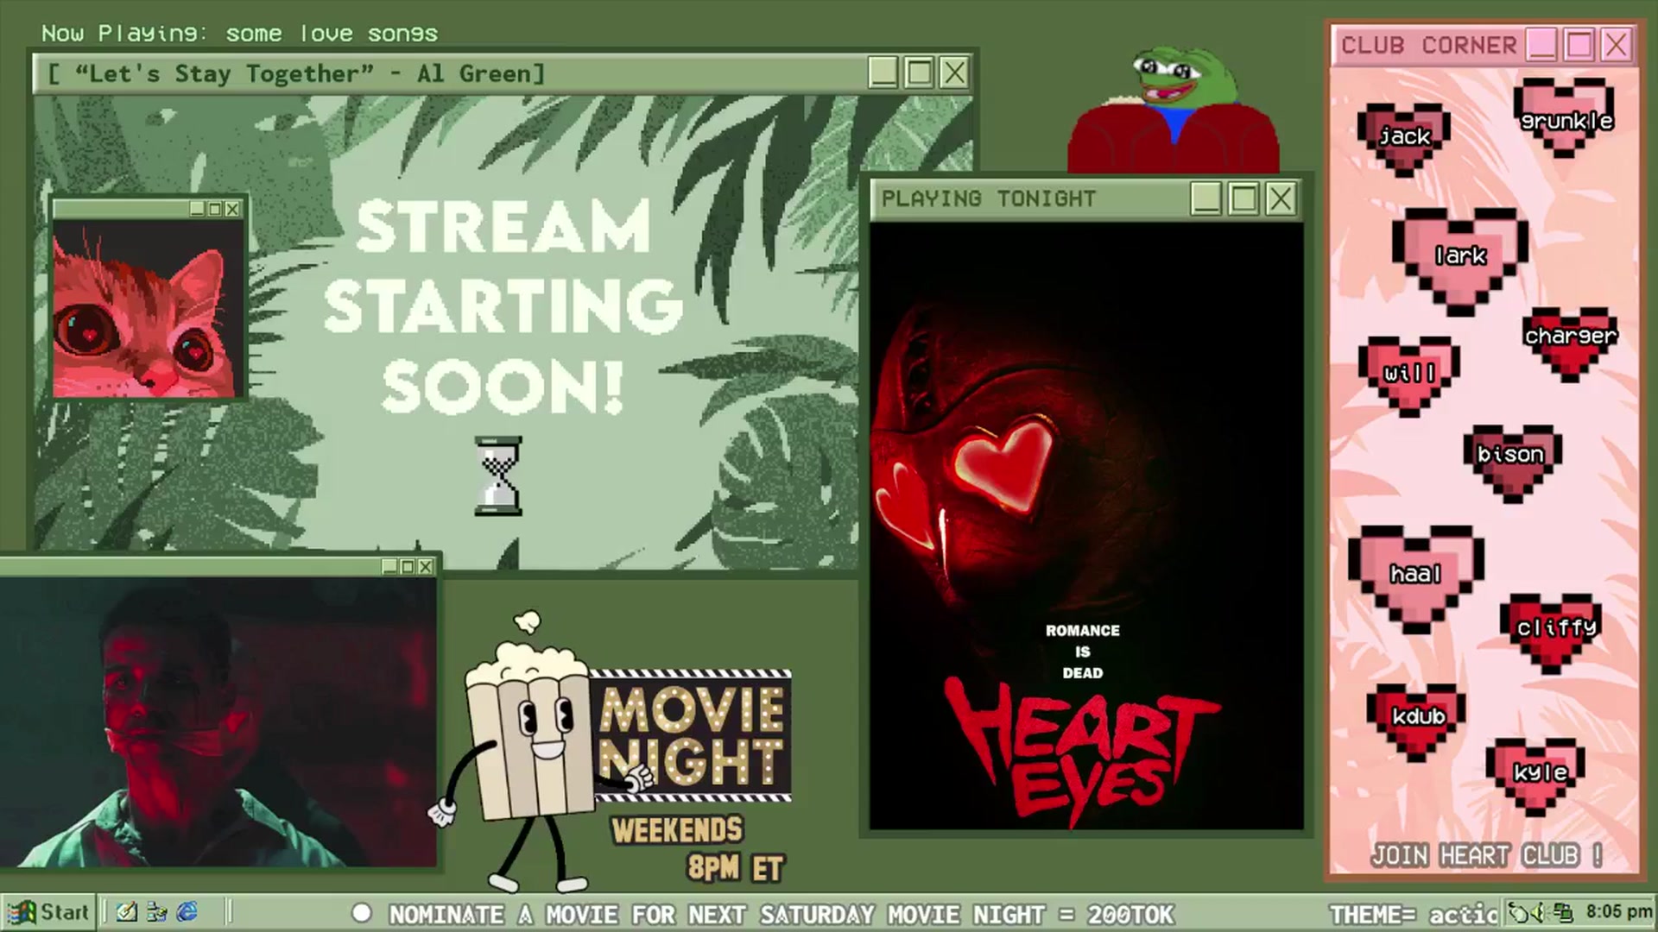The image size is (1658, 932).
Task: Click the NOMINATE A MOVIE ticker text
Action: 782,914
